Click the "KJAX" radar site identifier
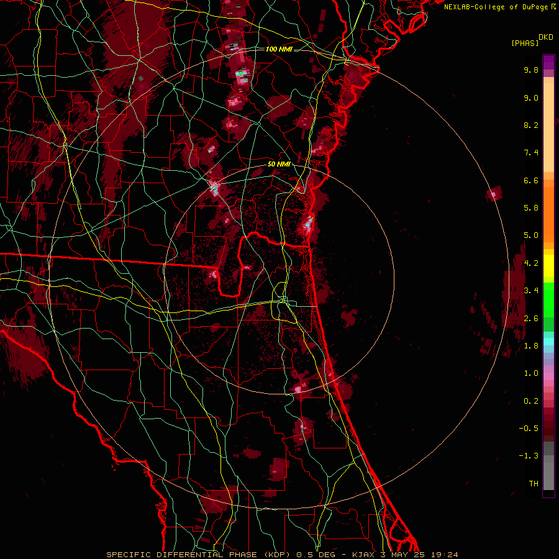559x559 pixels. click(x=365, y=555)
